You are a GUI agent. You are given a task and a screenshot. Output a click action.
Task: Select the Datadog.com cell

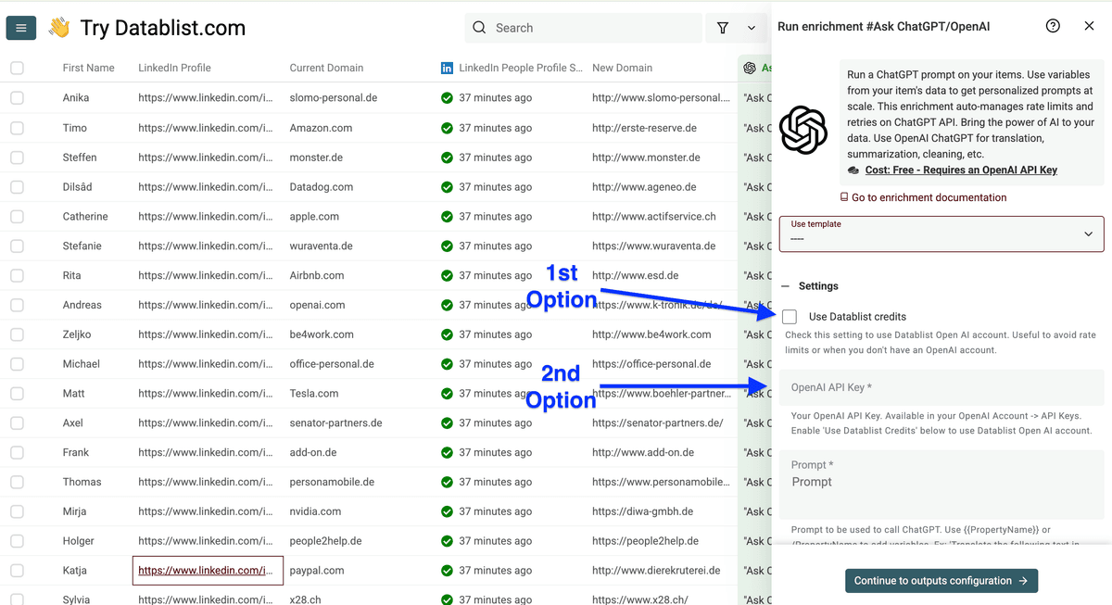[x=322, y=186]
